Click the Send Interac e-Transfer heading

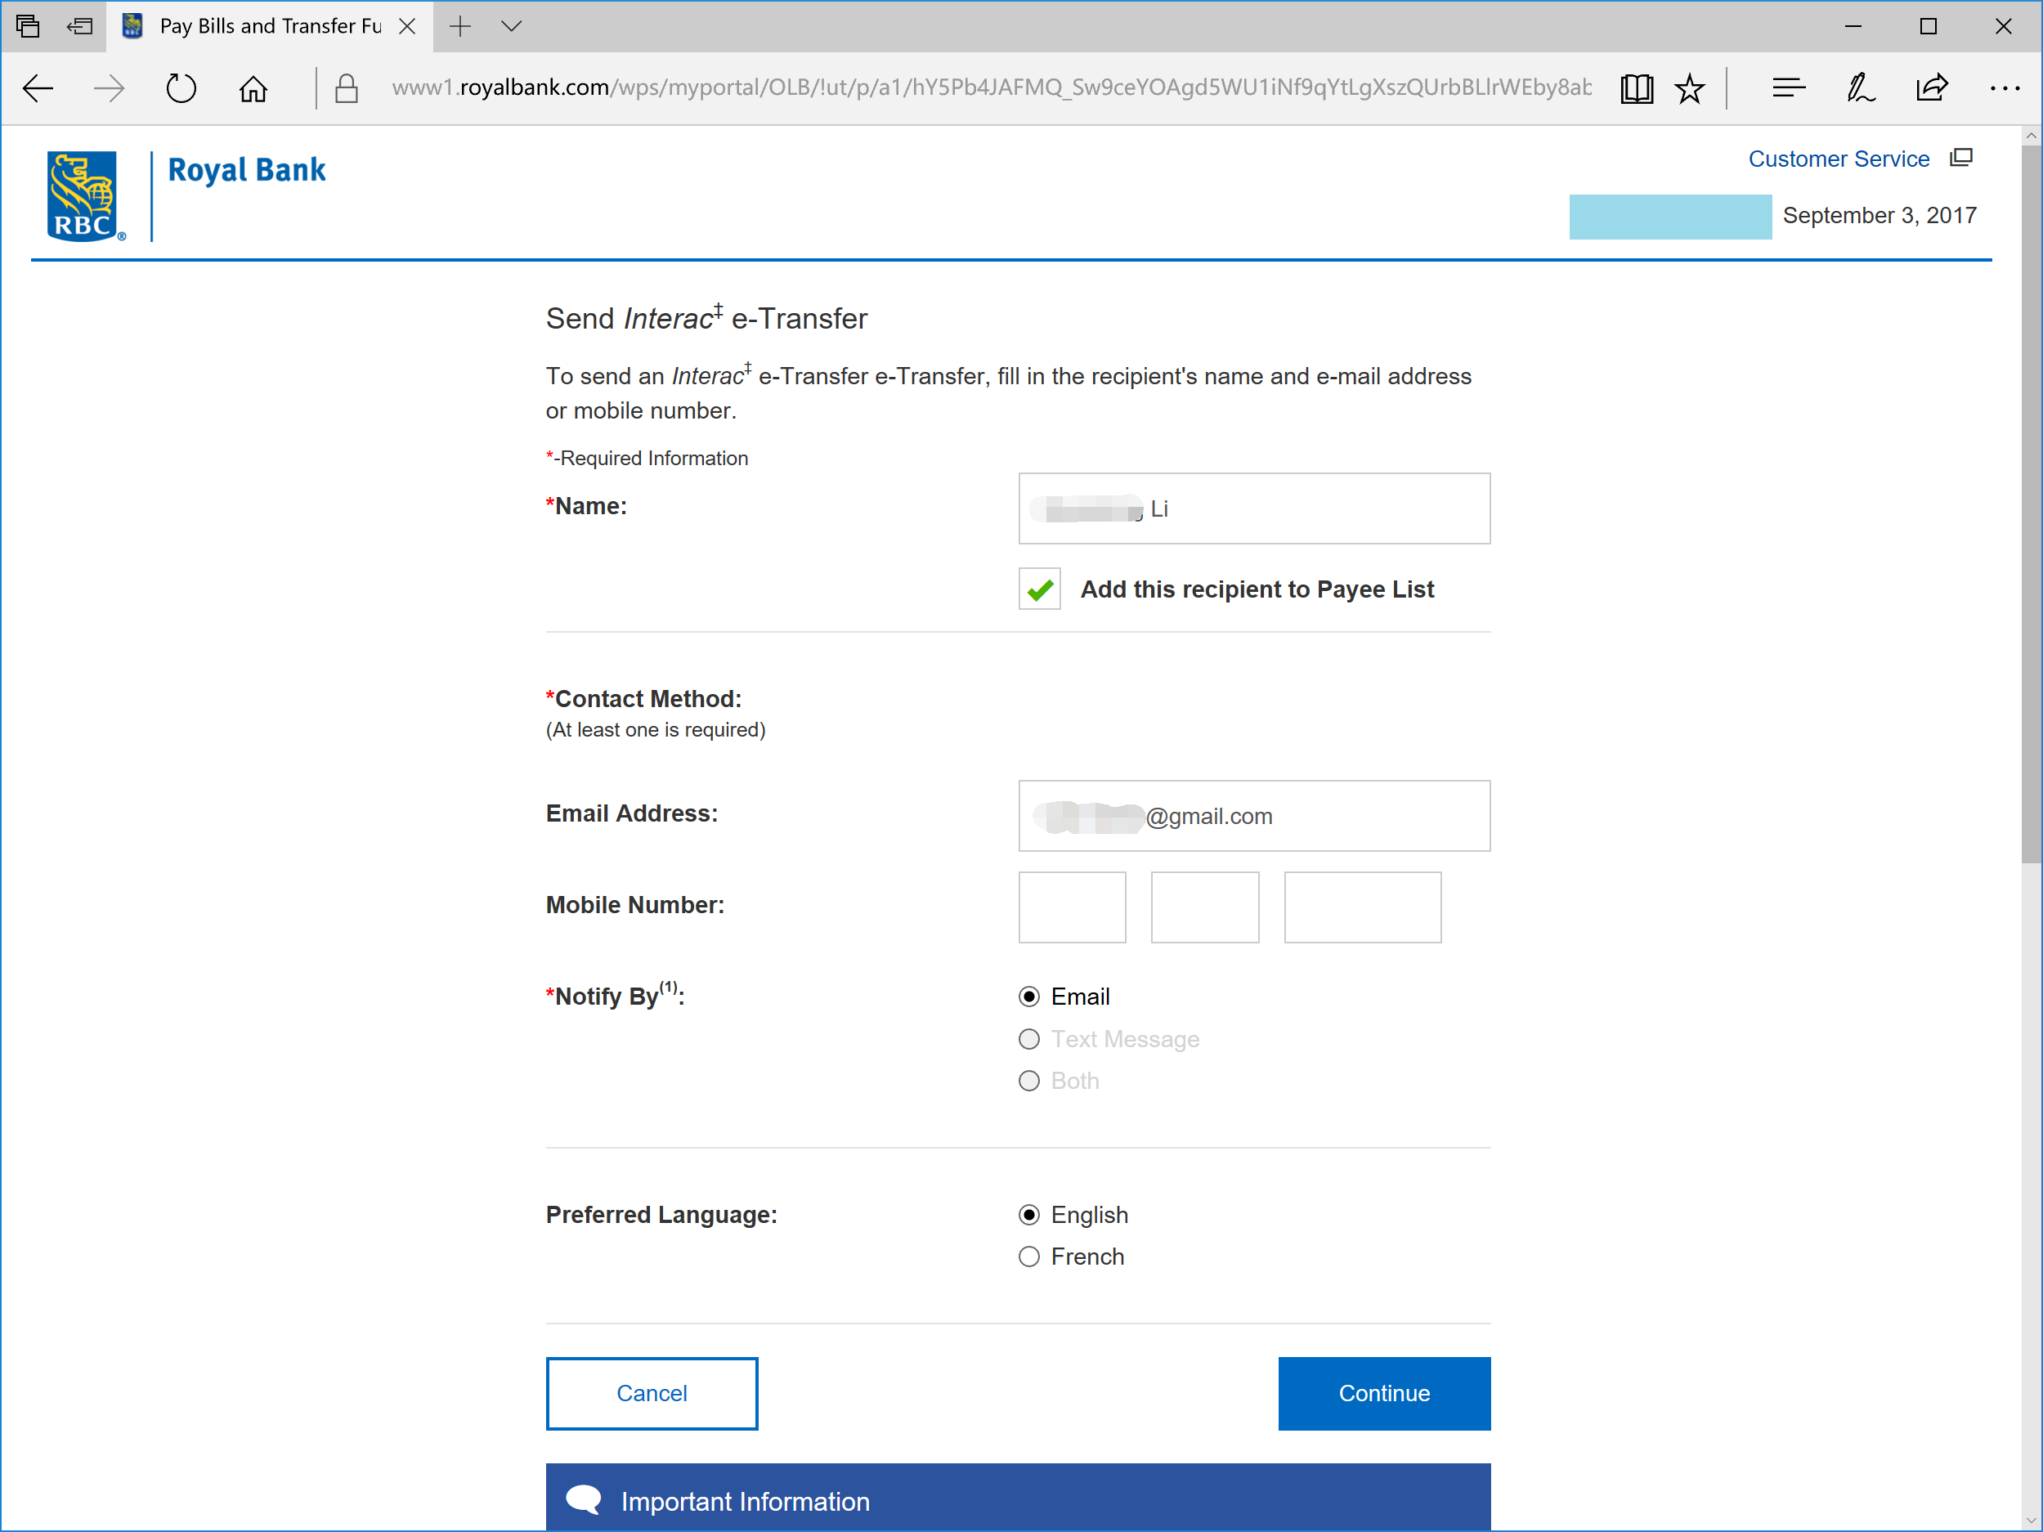pos(706,318)
